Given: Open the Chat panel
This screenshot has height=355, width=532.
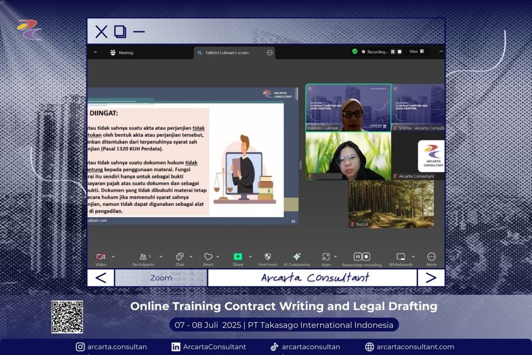Looking at the screenshot, I should coord(180,257).
